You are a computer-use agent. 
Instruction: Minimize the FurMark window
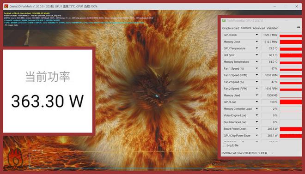coord(274,6)
